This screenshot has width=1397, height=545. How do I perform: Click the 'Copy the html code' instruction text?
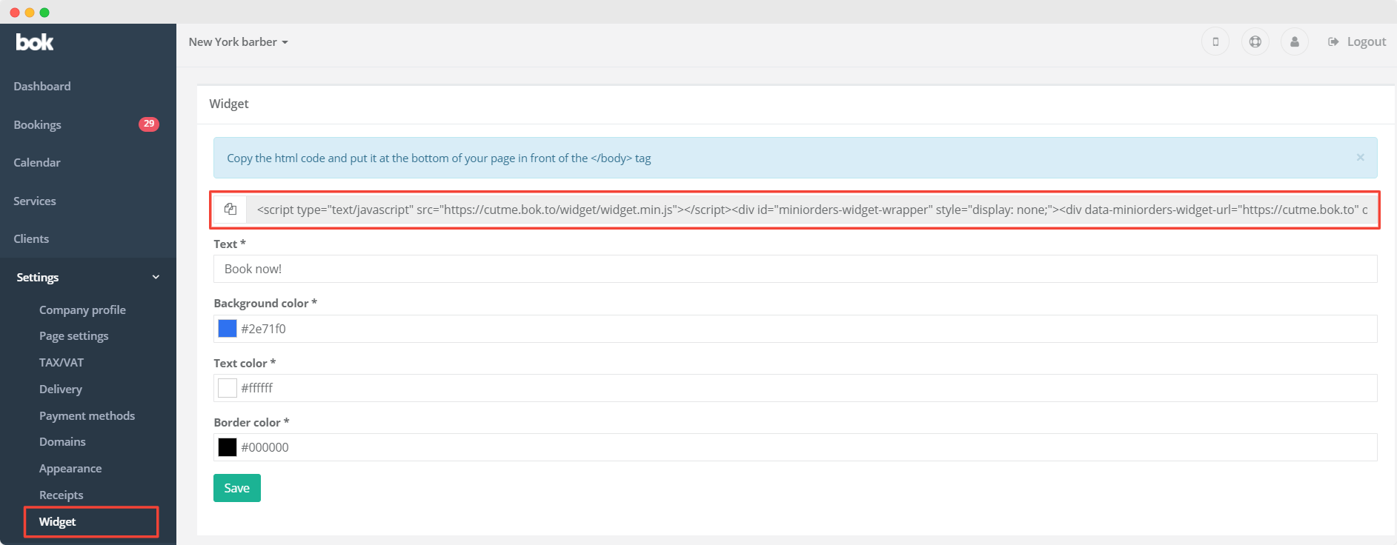(x=439, y=158)
